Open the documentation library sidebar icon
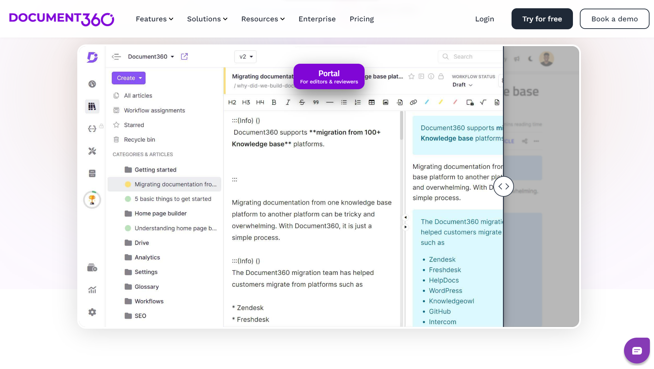 pos(92,106)
